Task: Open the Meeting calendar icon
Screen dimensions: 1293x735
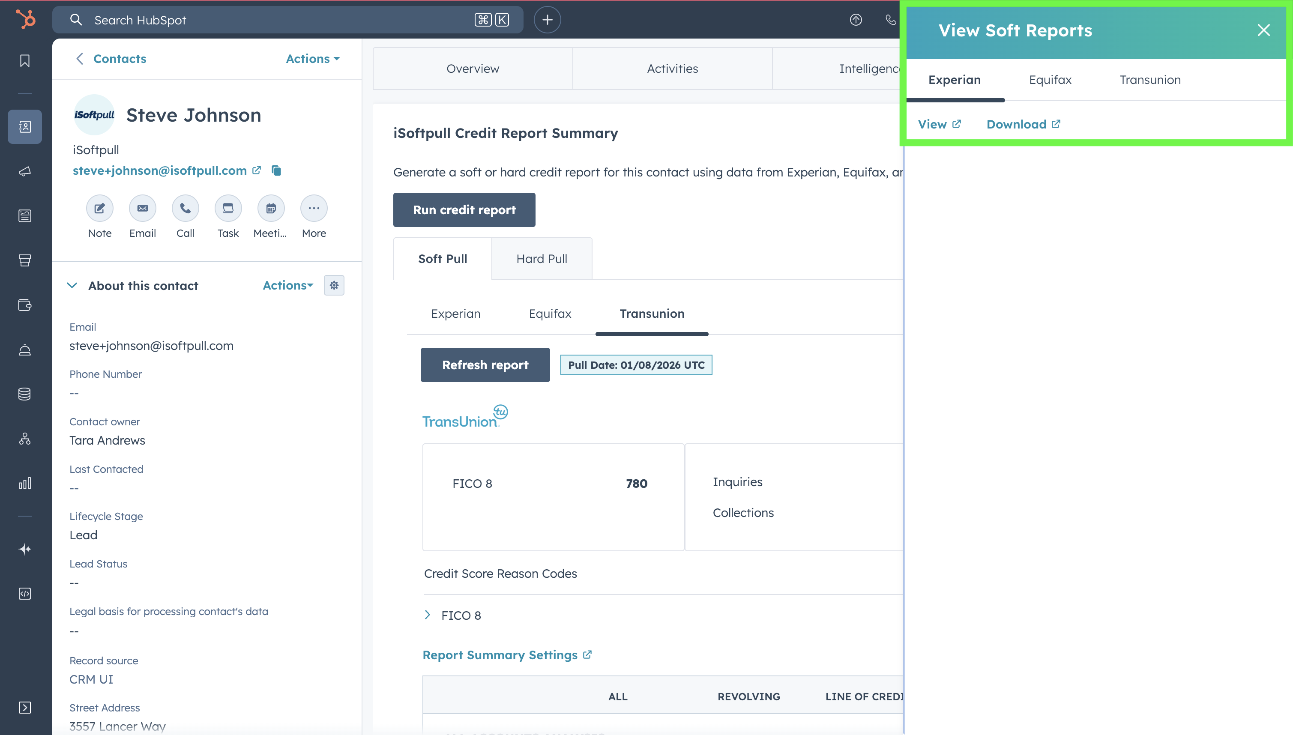Action: tap(271, 209)
